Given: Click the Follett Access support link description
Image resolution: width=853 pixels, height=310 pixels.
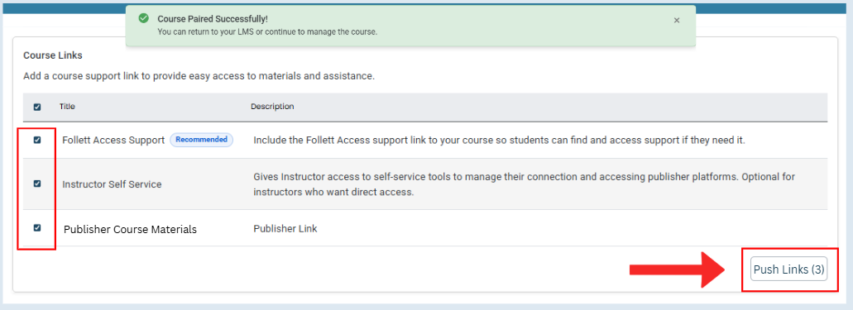Looking at the screenshot, I should tap(499, 141).
